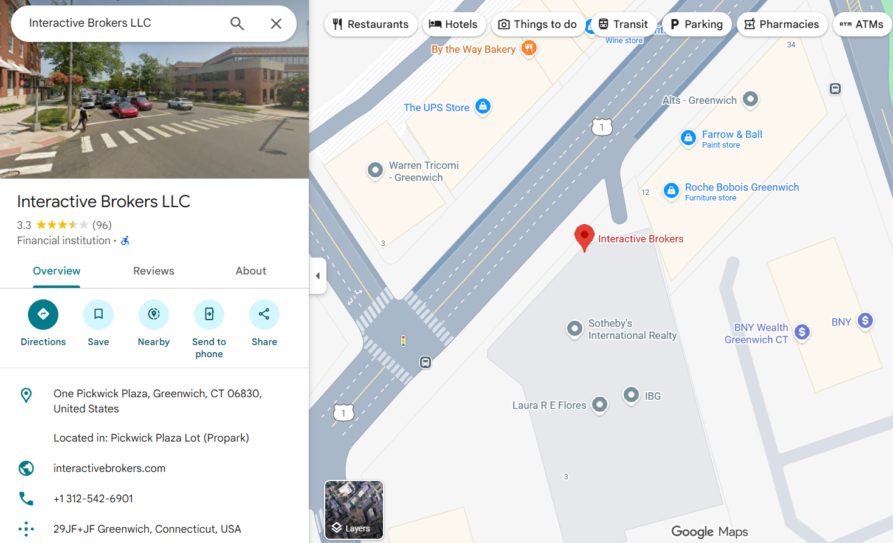Screen dimensions: 893x543
Task: Open Nearby search icon
Action: 154,315
